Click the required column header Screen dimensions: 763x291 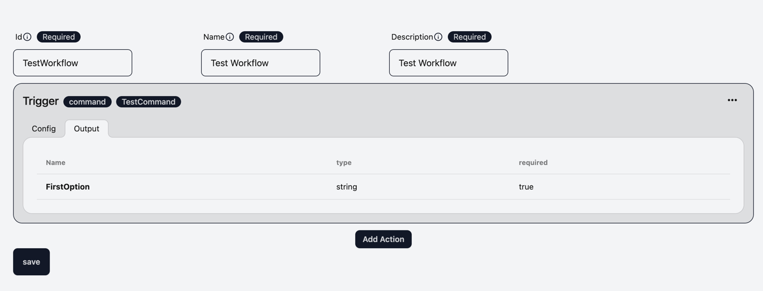pos(533,162)
